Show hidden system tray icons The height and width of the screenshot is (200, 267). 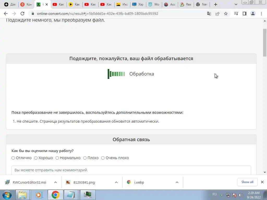click(222, 195)
